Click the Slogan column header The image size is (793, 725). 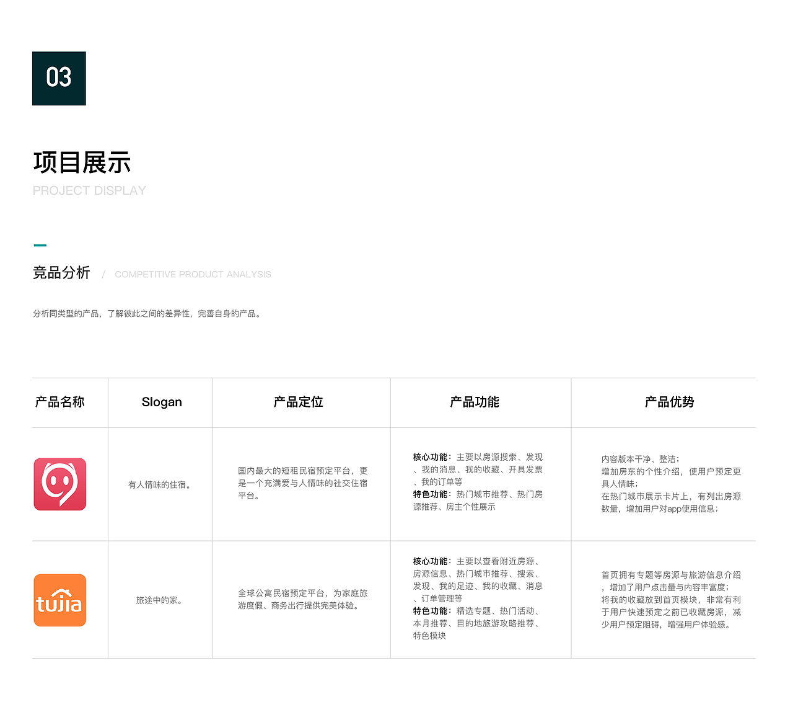click(x=162, y=402)
